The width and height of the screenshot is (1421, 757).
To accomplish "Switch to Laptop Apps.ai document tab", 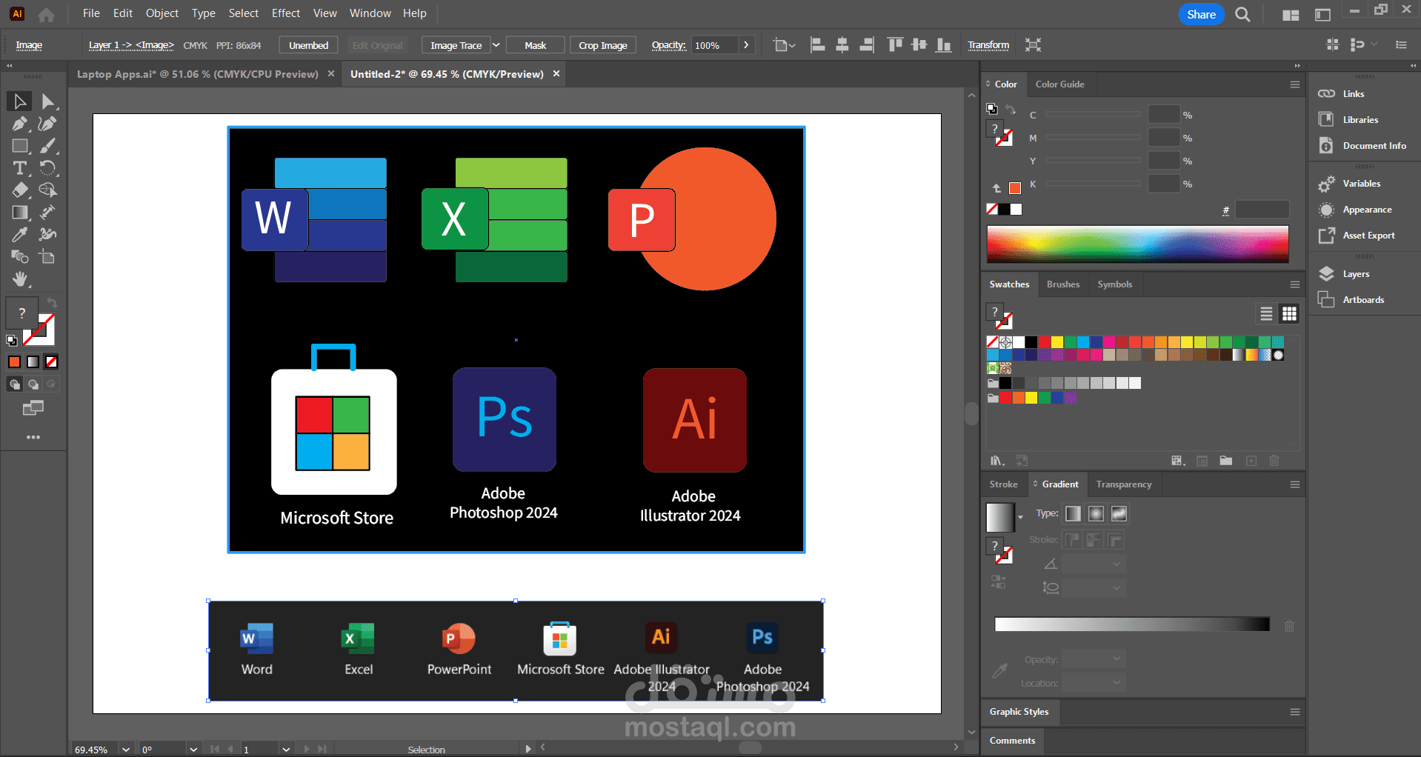I will 198,74.
